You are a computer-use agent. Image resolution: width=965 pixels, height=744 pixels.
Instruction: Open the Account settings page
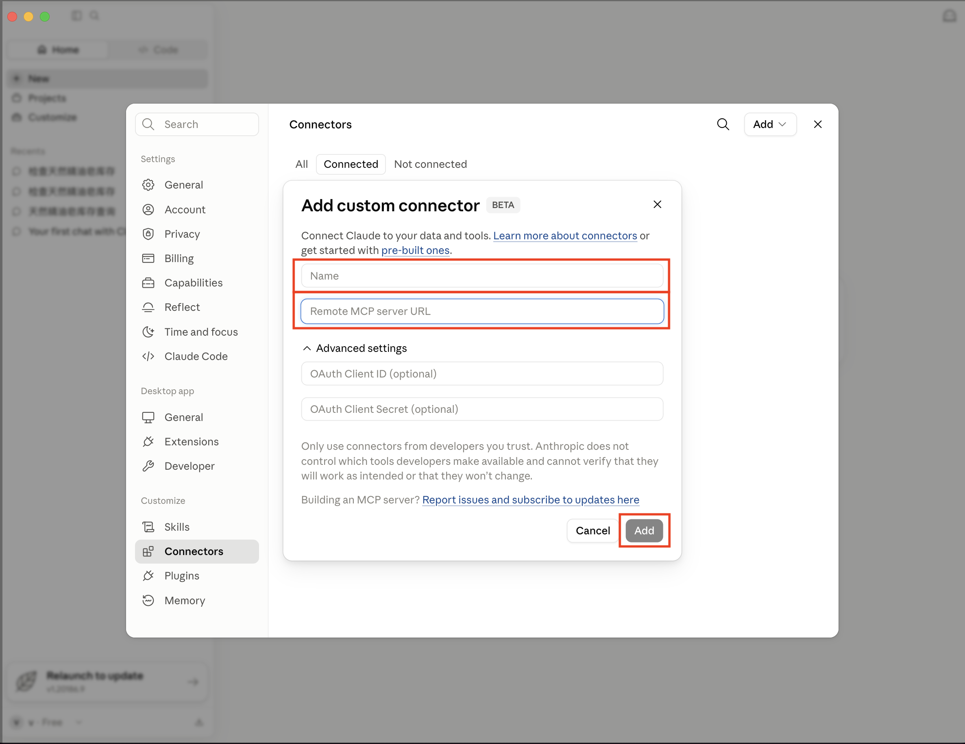click(x=197, y=209)
